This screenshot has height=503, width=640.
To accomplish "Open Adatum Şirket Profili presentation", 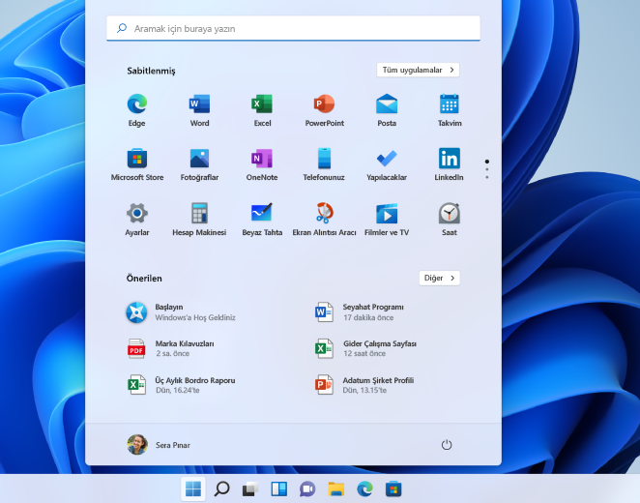I will pyautogui.click(x=377, y=385).
